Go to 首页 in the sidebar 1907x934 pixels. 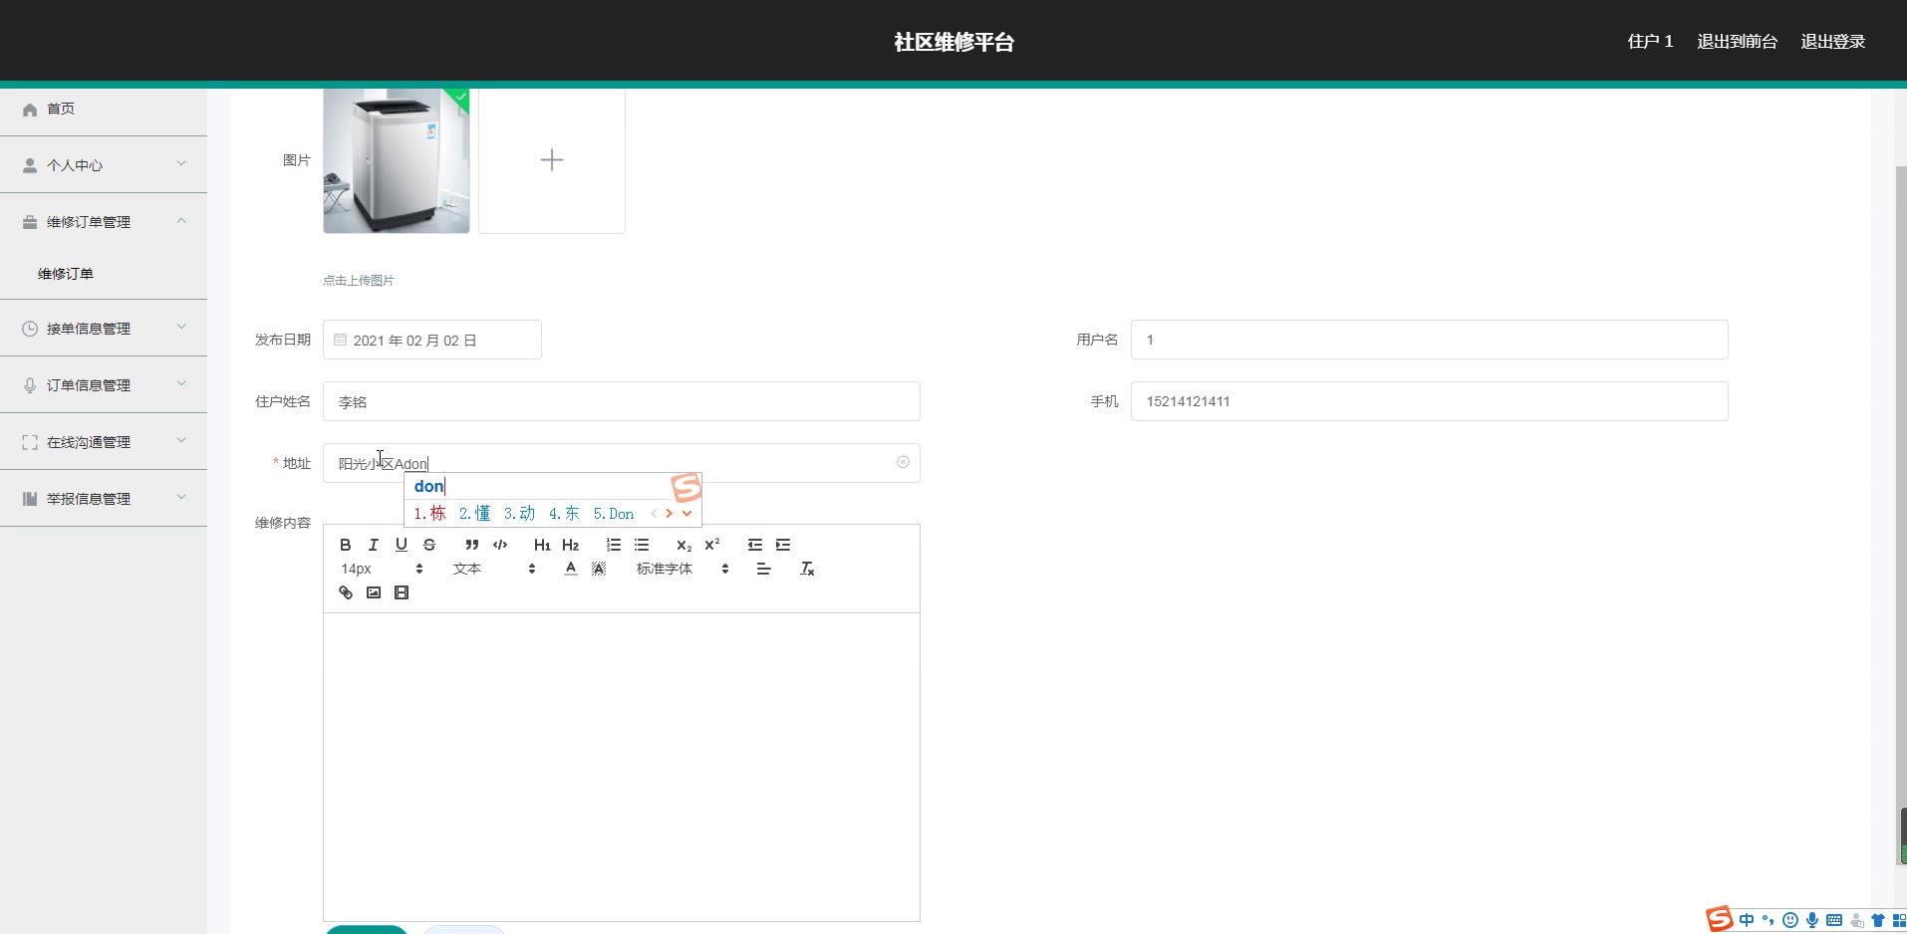(x=61, y=109)
